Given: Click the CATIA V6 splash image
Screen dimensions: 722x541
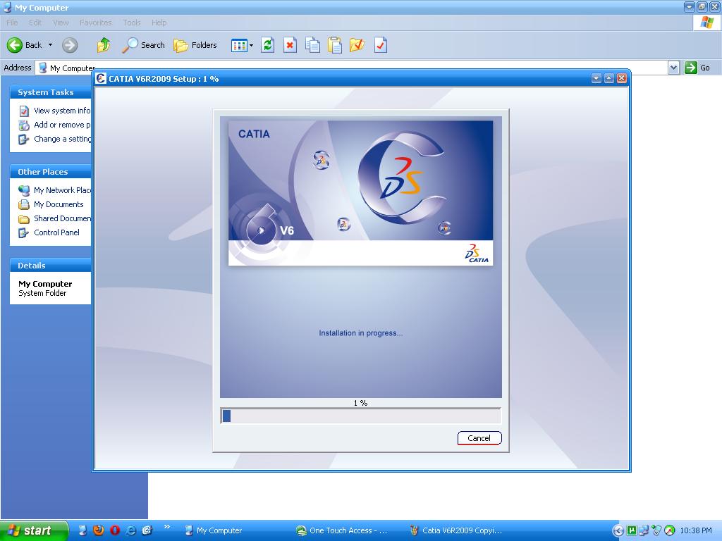Looking at the screenshot, I should click(360, 193).
